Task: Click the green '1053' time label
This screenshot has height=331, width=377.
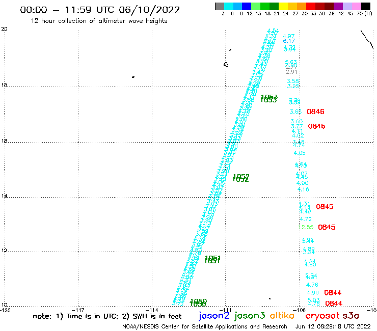Action: coord(269,98)
